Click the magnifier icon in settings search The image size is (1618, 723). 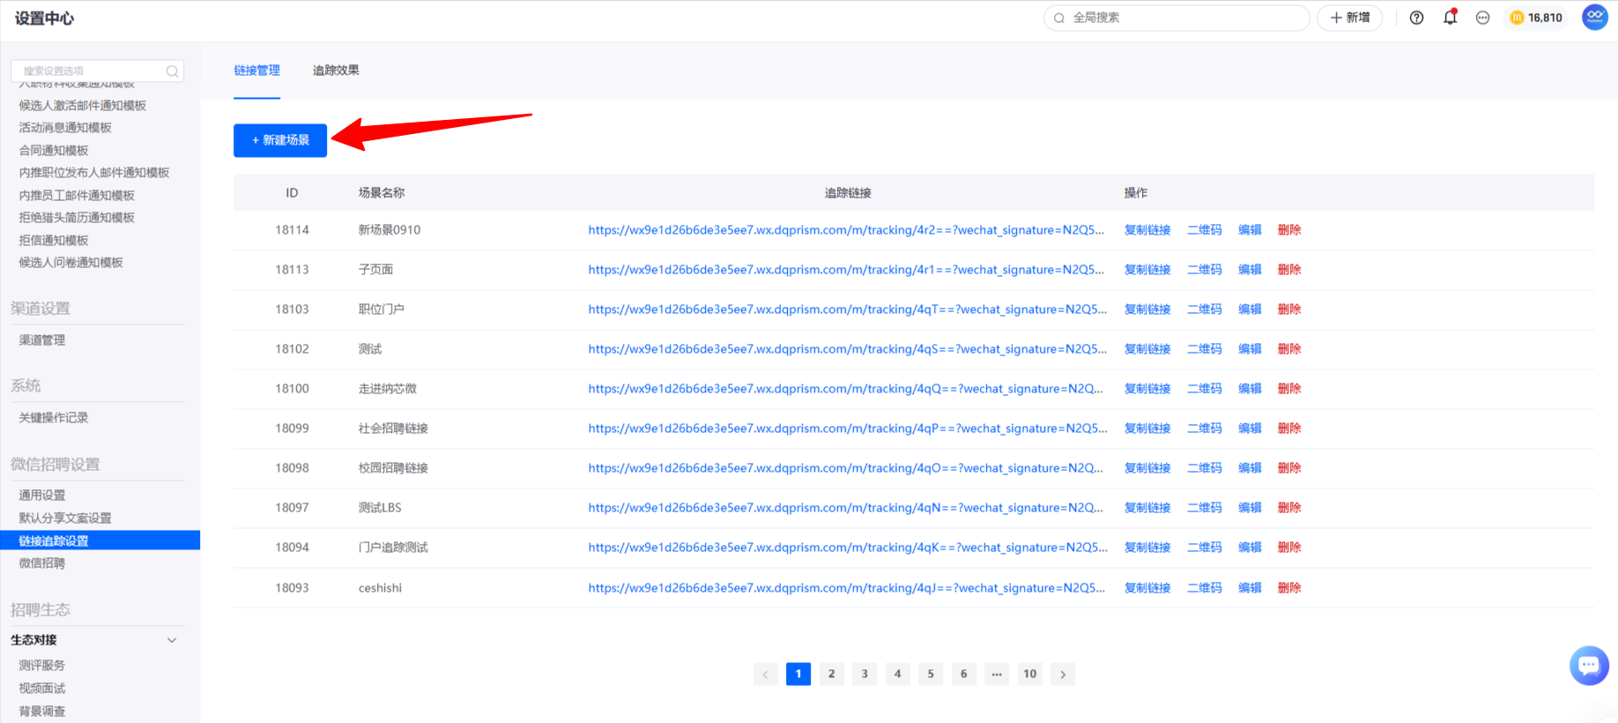tap(173, 71)
